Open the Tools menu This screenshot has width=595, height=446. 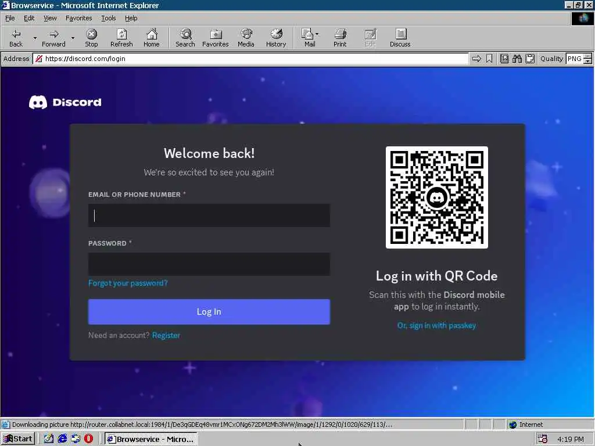point(109,18)
